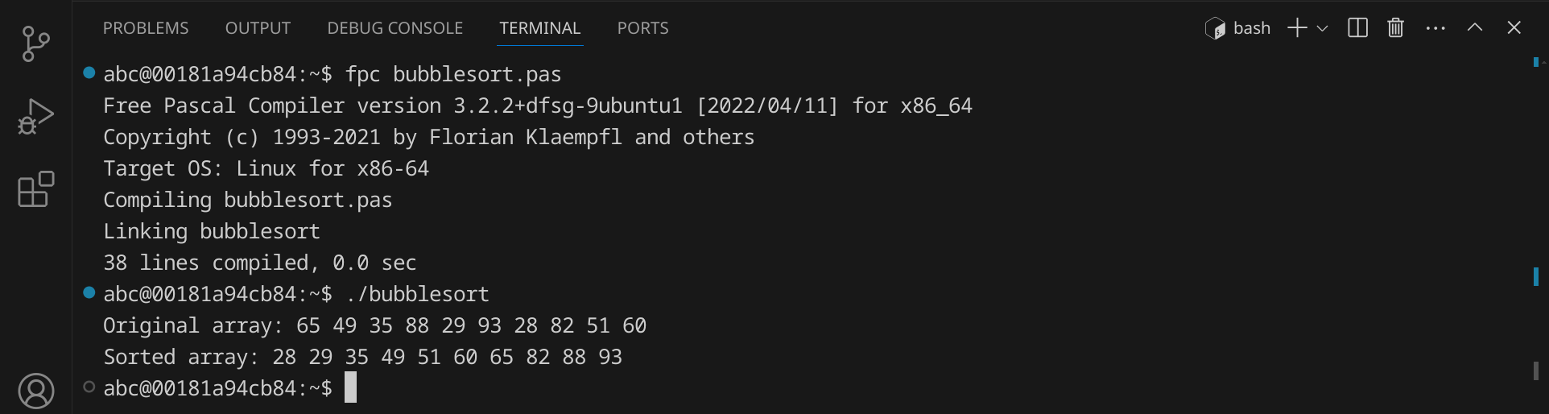This screenshot has height=414, width=1549.
Task: Close the panel with the X
Action: click(x=1514, y=28)
